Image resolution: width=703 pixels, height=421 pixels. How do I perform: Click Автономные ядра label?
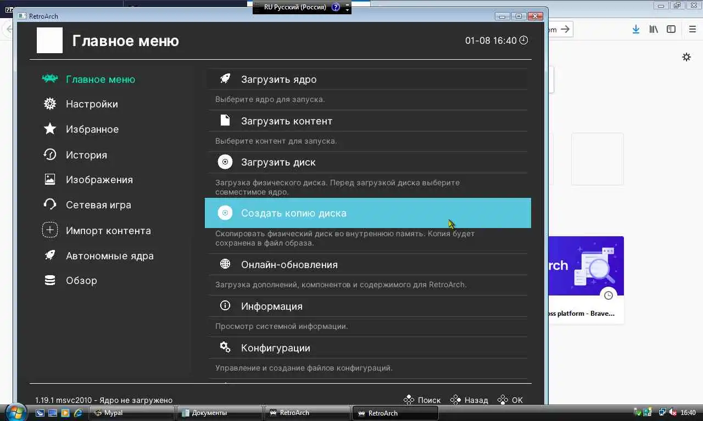[110, 256]
